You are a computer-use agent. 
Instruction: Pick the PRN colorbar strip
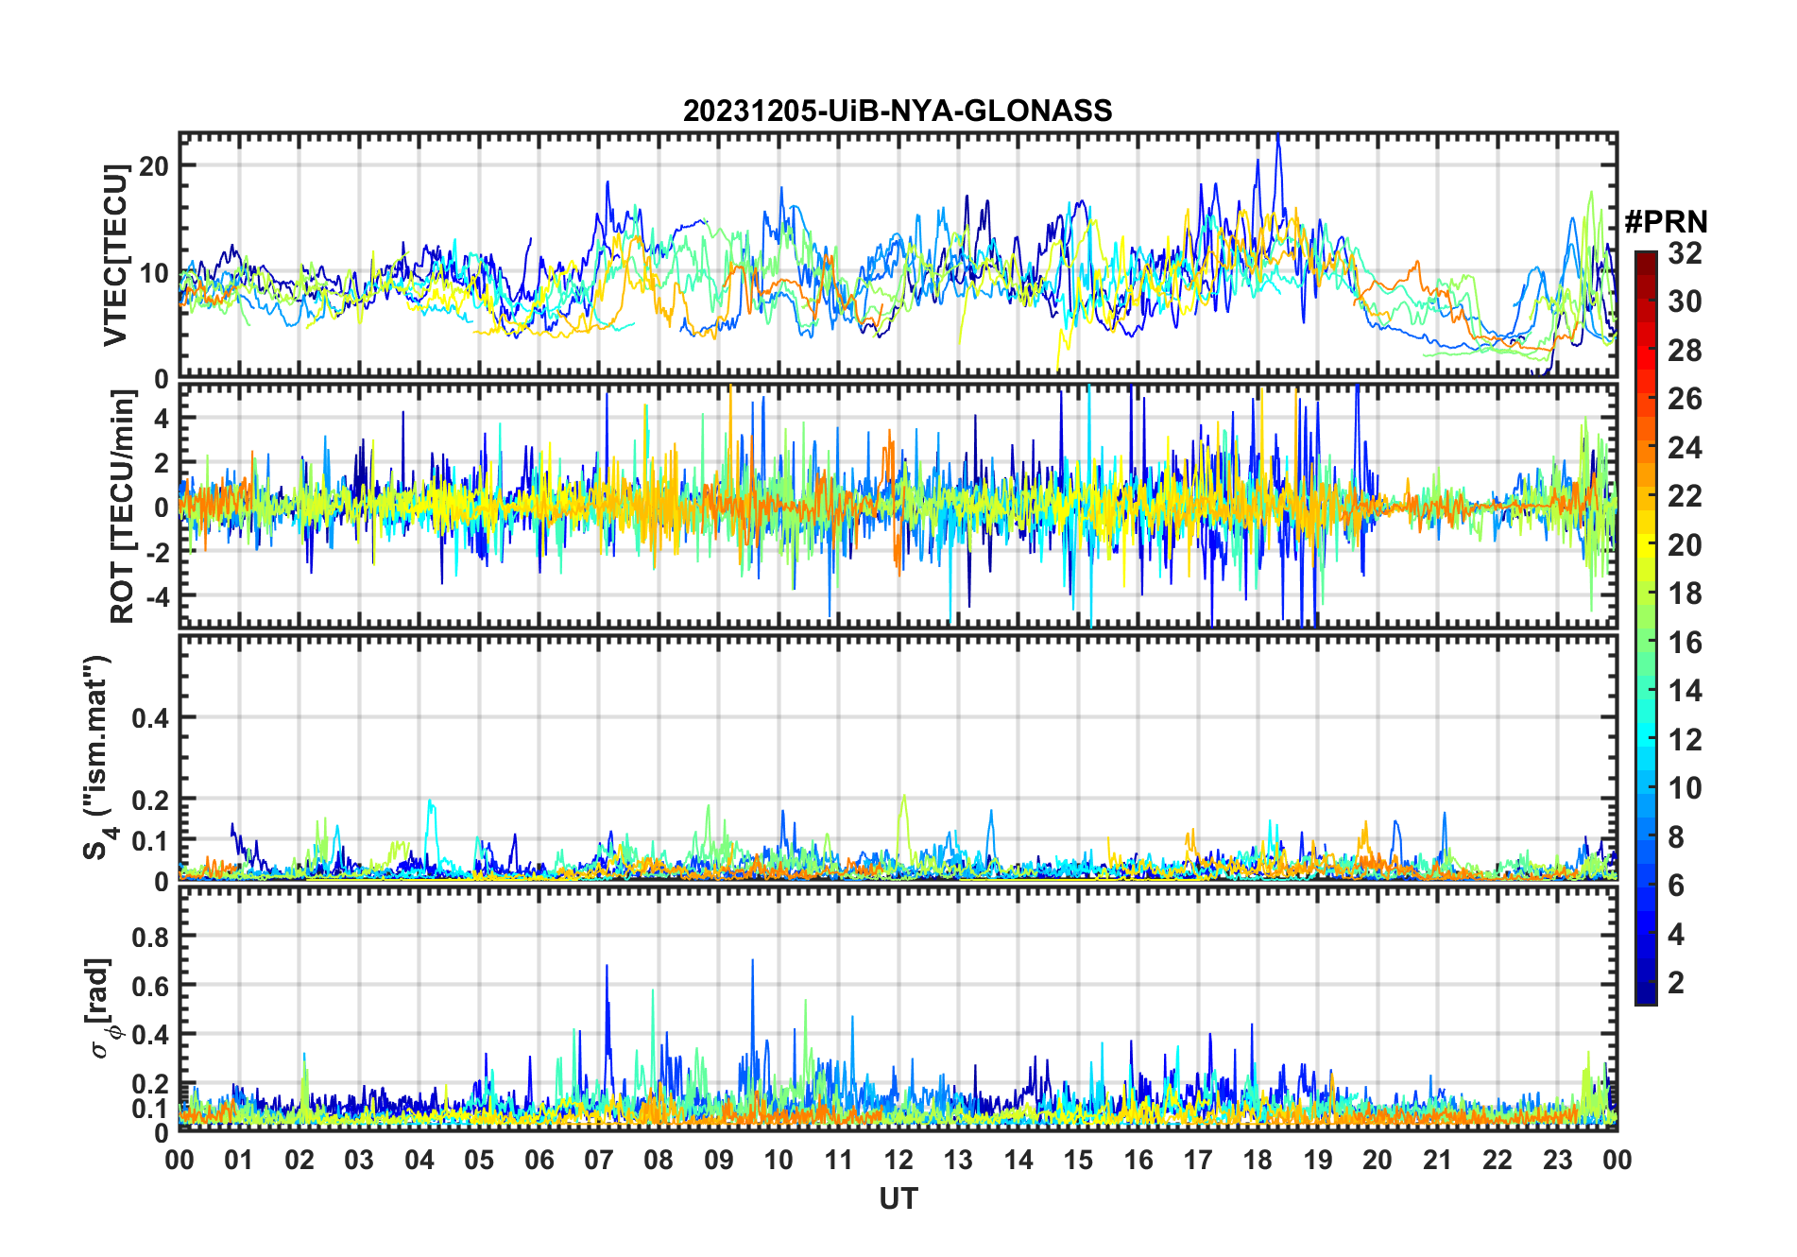(x=1646, y=628)
